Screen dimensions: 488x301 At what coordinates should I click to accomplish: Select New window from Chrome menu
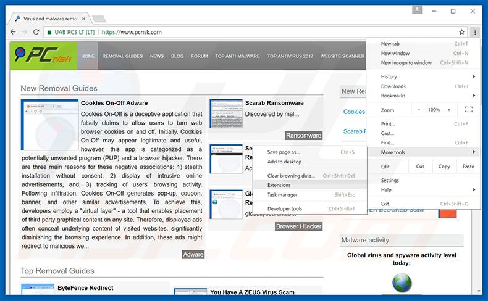423,53
